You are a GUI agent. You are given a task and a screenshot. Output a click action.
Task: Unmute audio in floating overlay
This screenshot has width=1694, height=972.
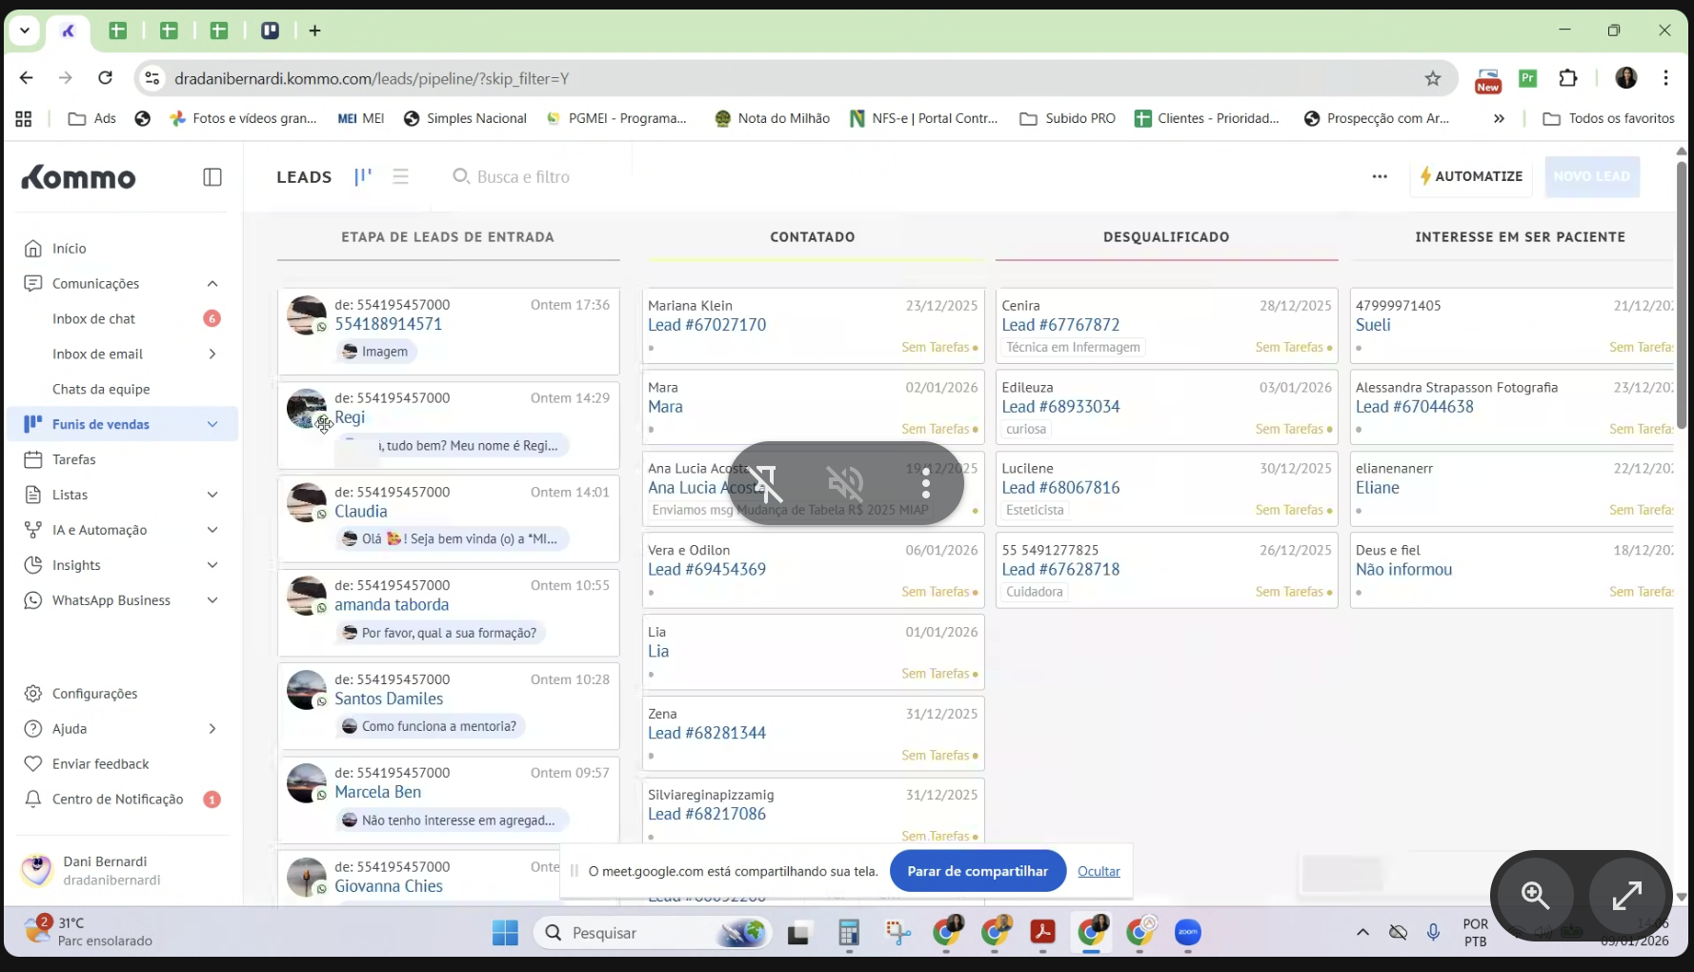(844, 483)
